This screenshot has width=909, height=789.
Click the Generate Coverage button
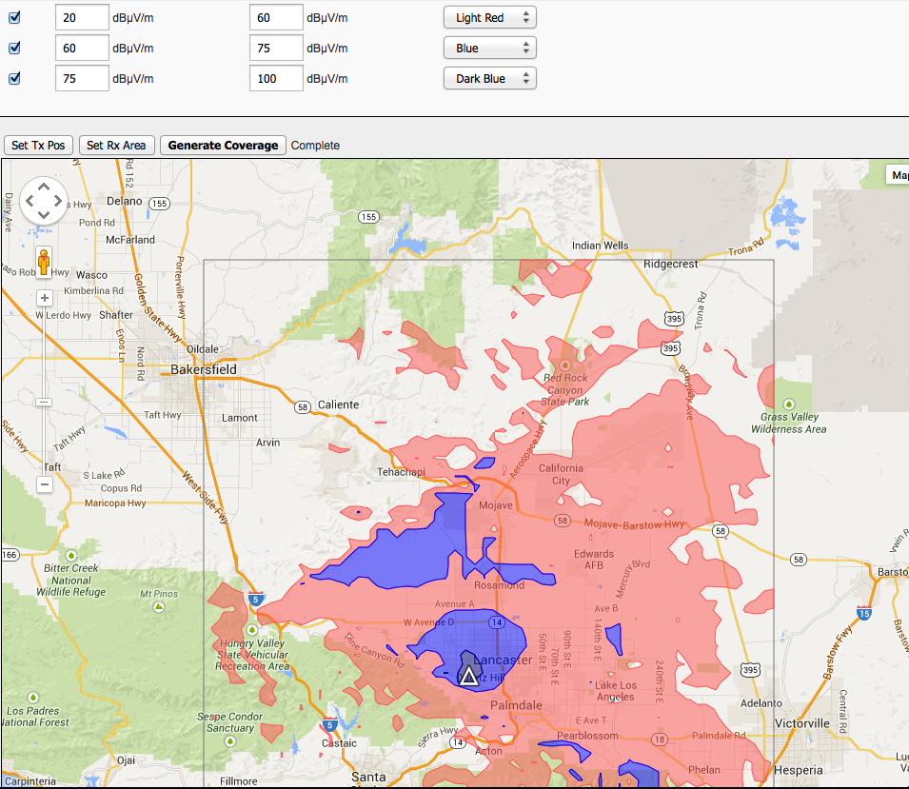point(224,145)
